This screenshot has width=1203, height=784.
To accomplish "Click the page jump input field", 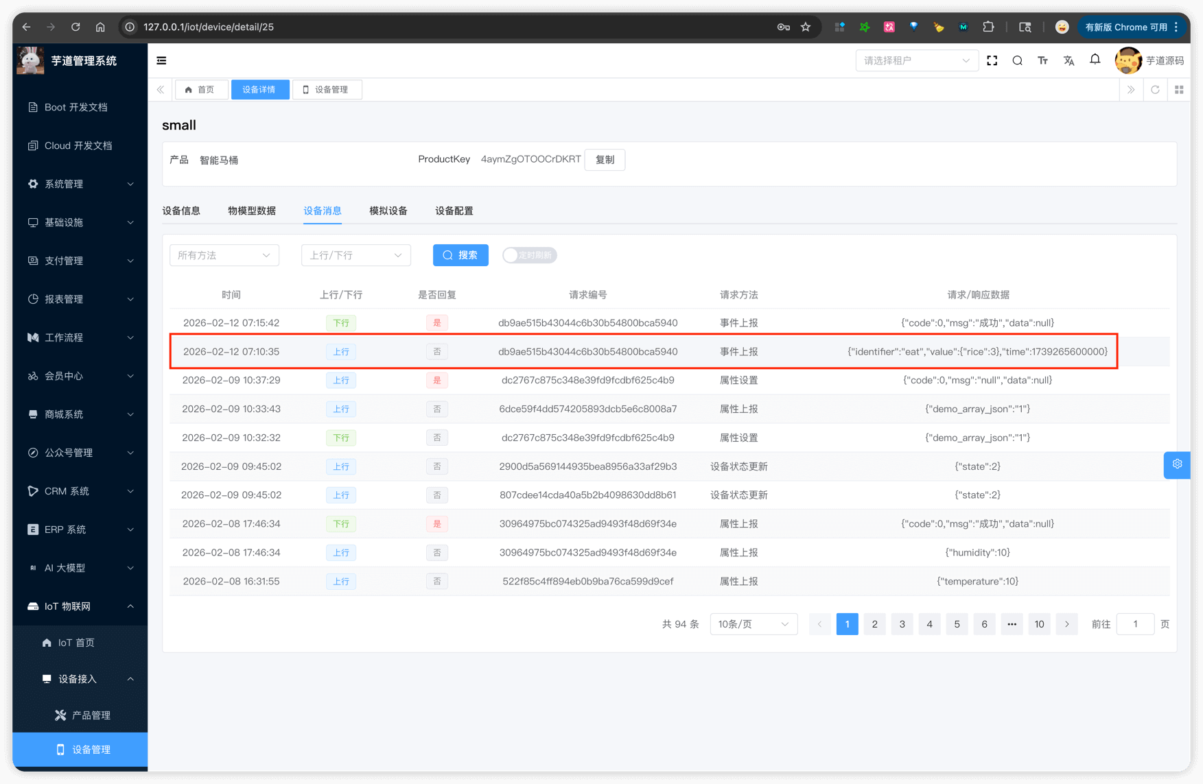I will click(1135, 624).
